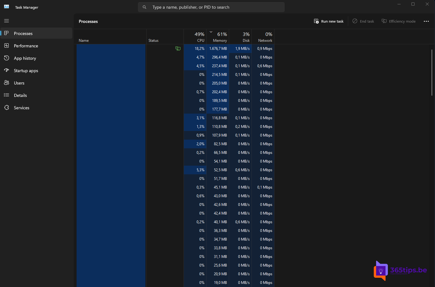The height and width of the screenshot is (287, 435).
Task: Select the 237,4 MB memory cell
Action: 218,66
